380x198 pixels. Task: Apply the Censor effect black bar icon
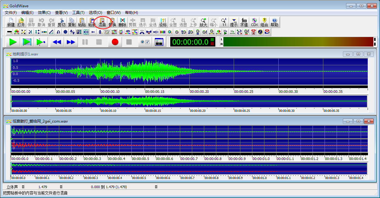(9, 32)
